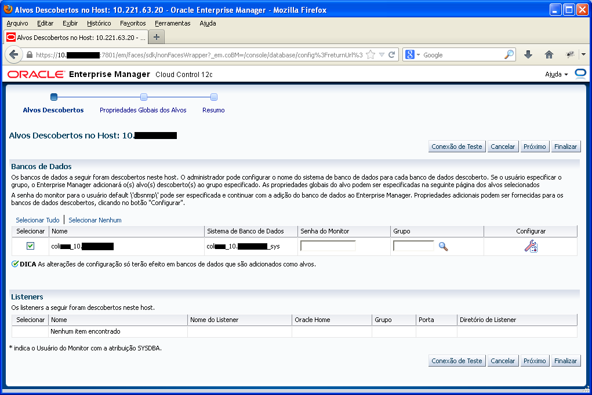This screenshot has width=592, height=395.
Task: Click the Alvos Descobertos train step marker
Action: pos(53,97)
